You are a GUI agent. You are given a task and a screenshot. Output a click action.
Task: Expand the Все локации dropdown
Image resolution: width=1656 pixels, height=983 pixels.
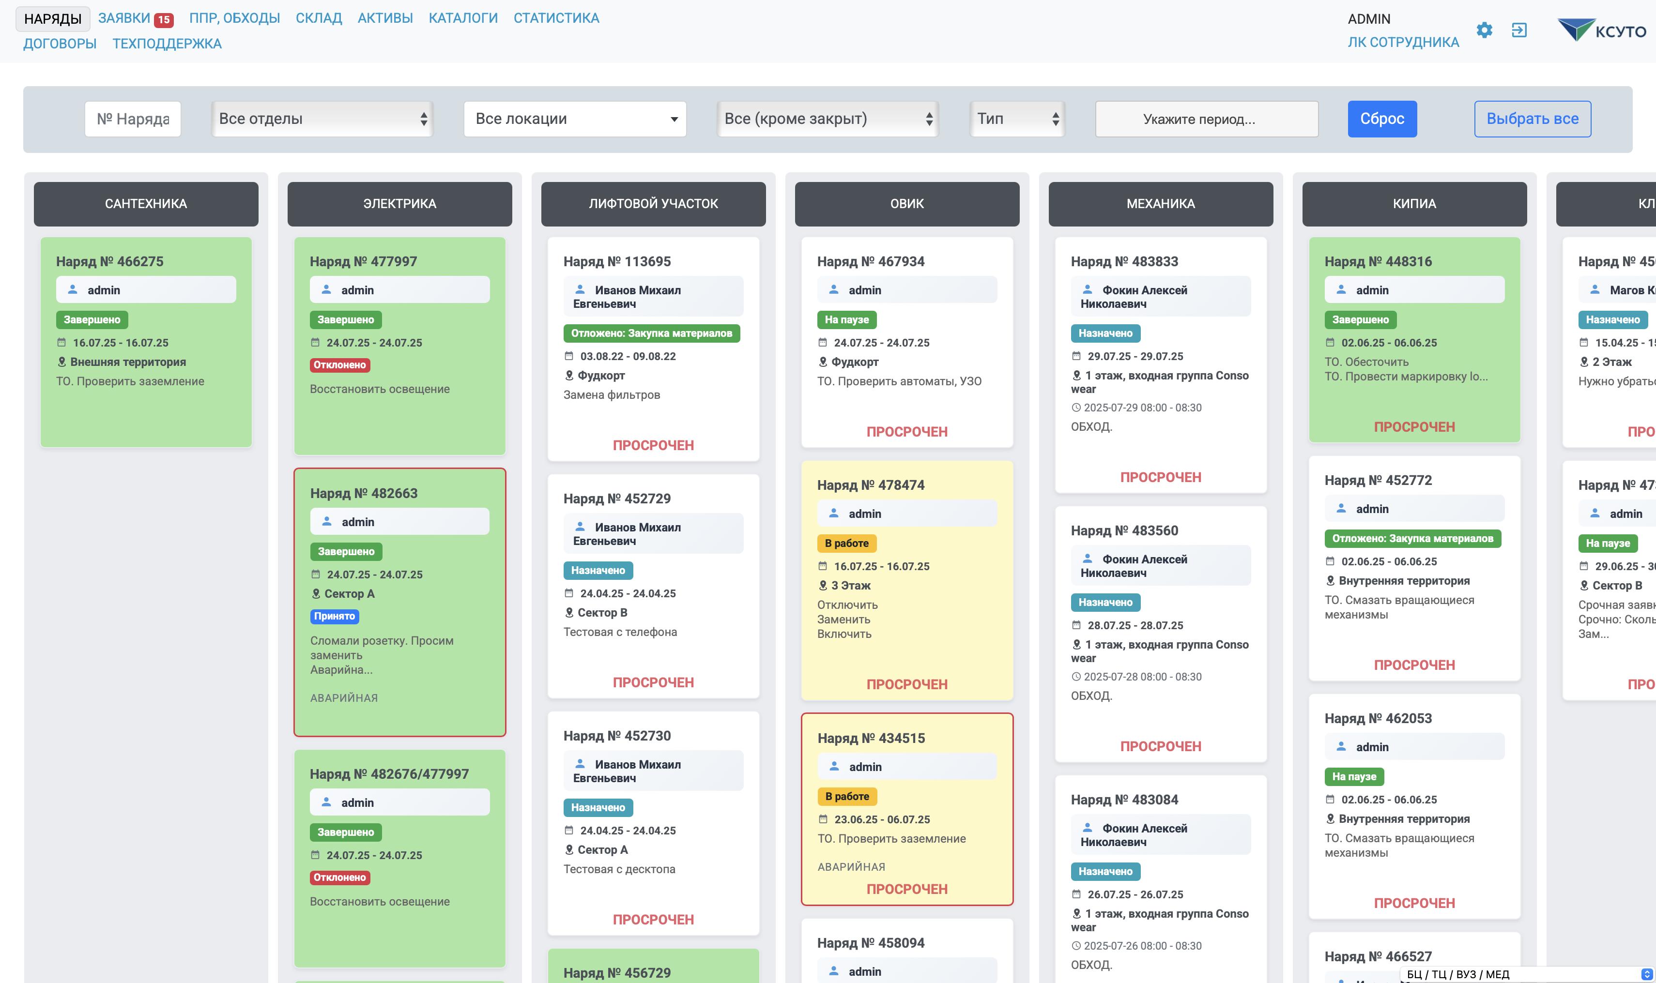tap(575, 119)
